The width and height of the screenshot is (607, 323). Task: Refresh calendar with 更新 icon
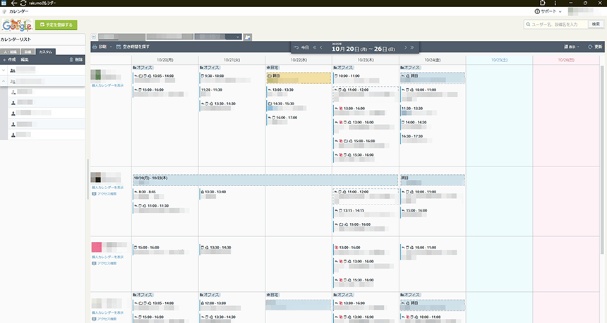point(594,47)
